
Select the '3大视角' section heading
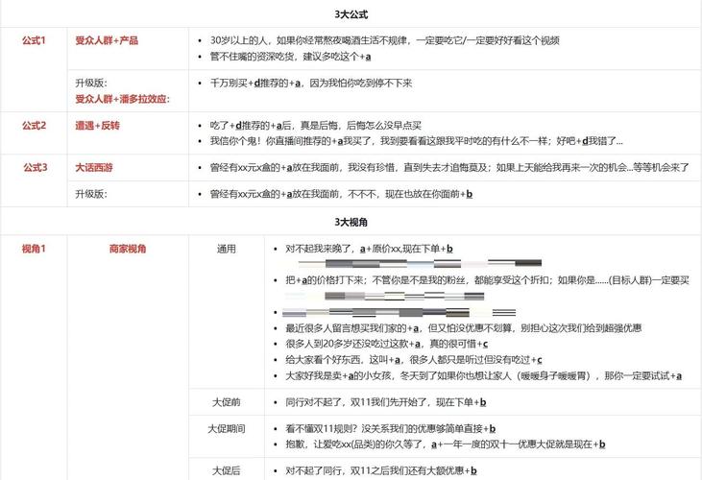(351, 222)
